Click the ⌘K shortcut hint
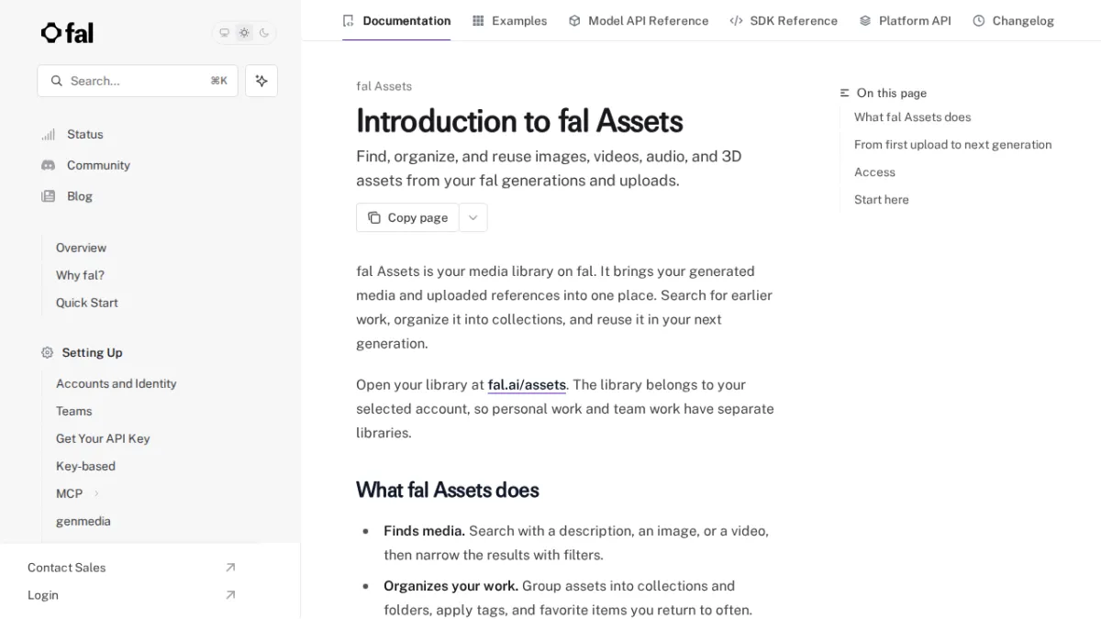 pos(218,81)
